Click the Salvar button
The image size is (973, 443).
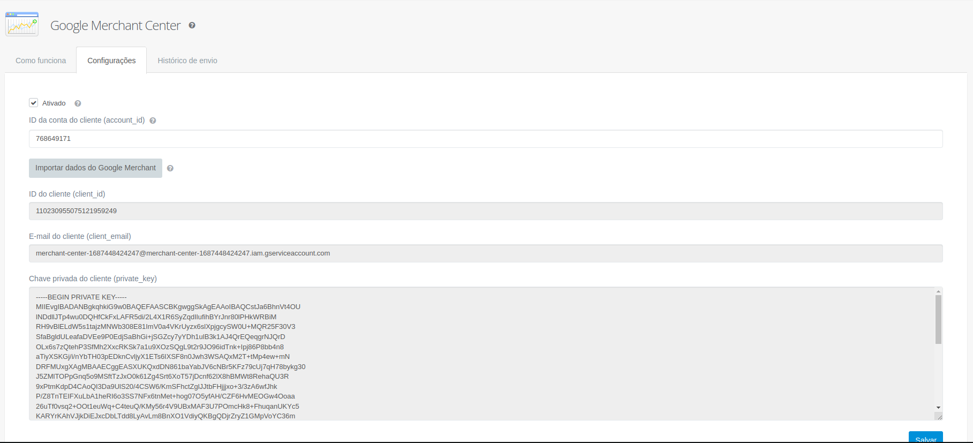pyautogui.click(x=925, y=437)
